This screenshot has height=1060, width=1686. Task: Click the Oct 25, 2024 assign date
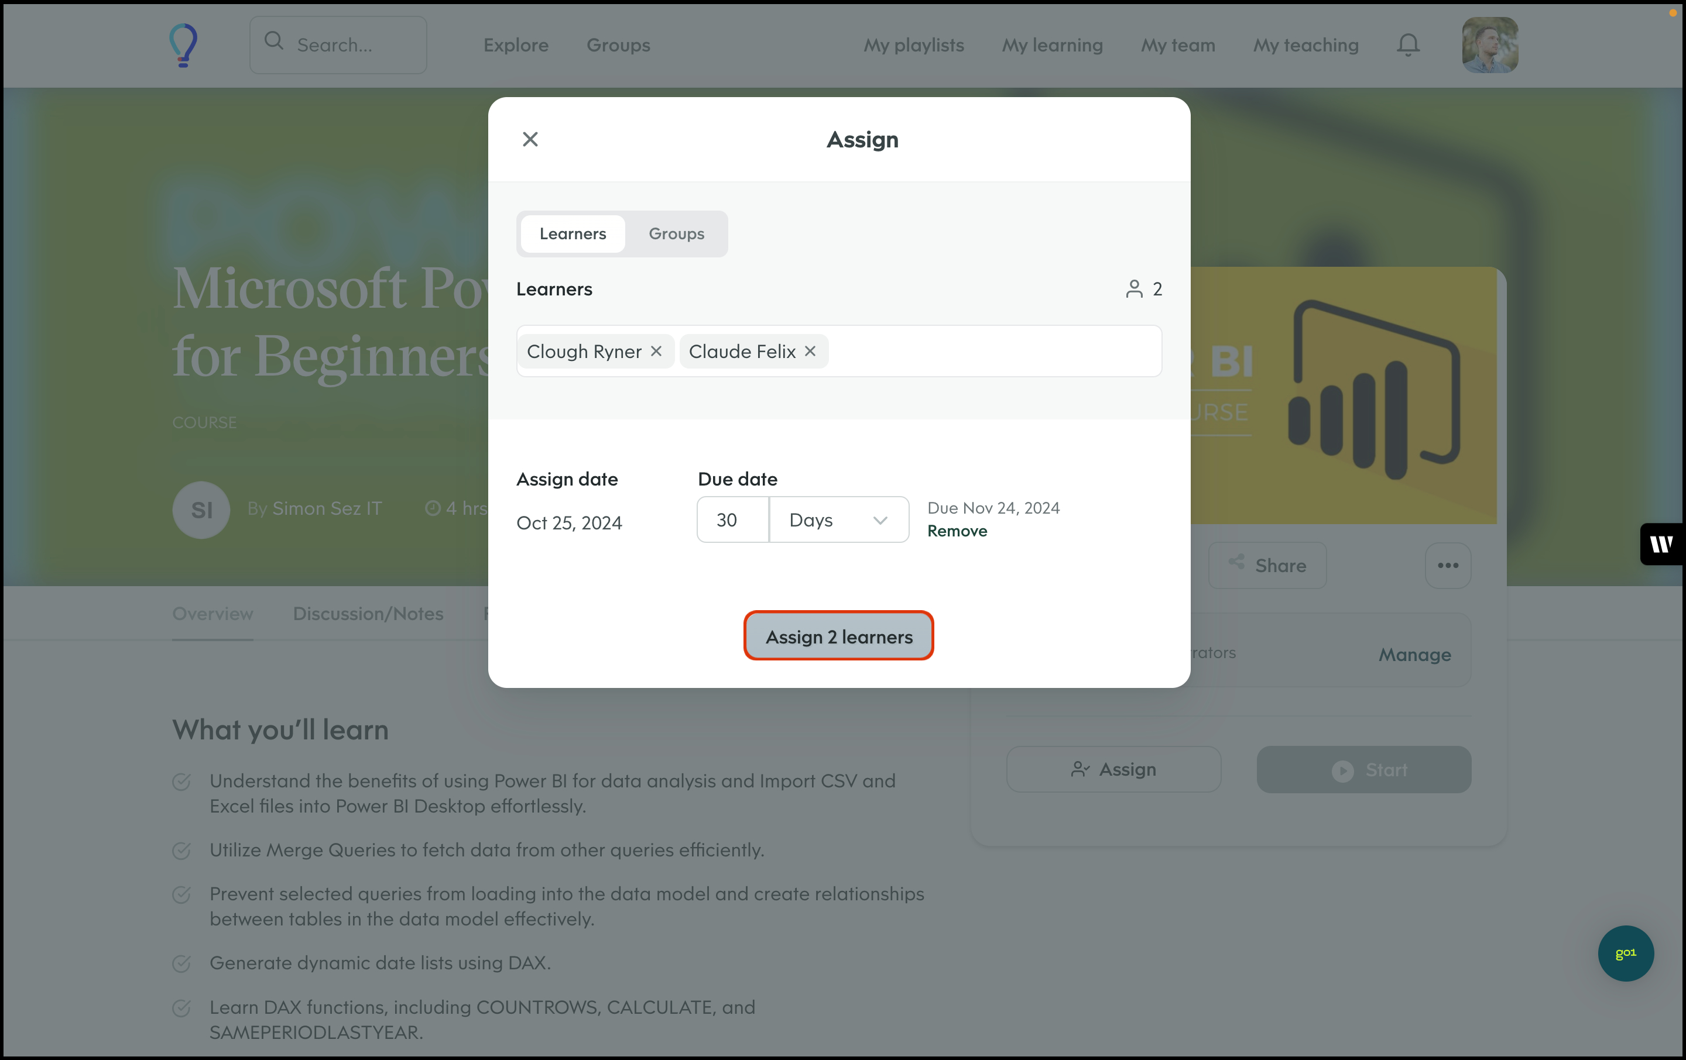568,524
